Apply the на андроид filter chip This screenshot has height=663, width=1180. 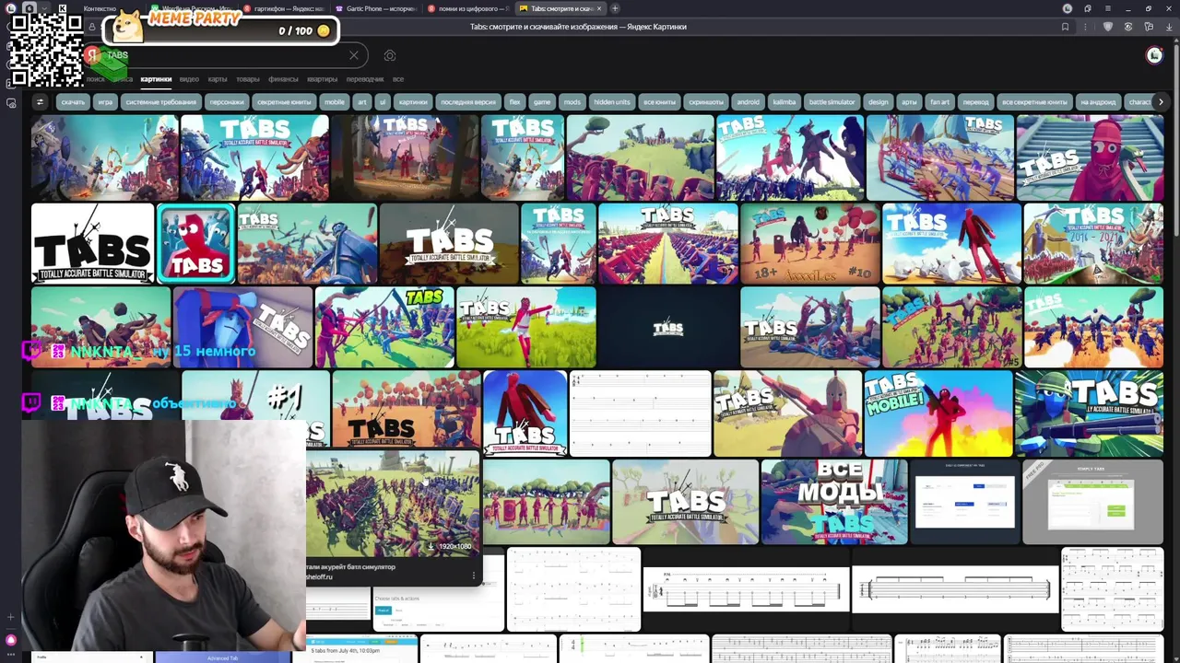click(x=1098, y=102)
